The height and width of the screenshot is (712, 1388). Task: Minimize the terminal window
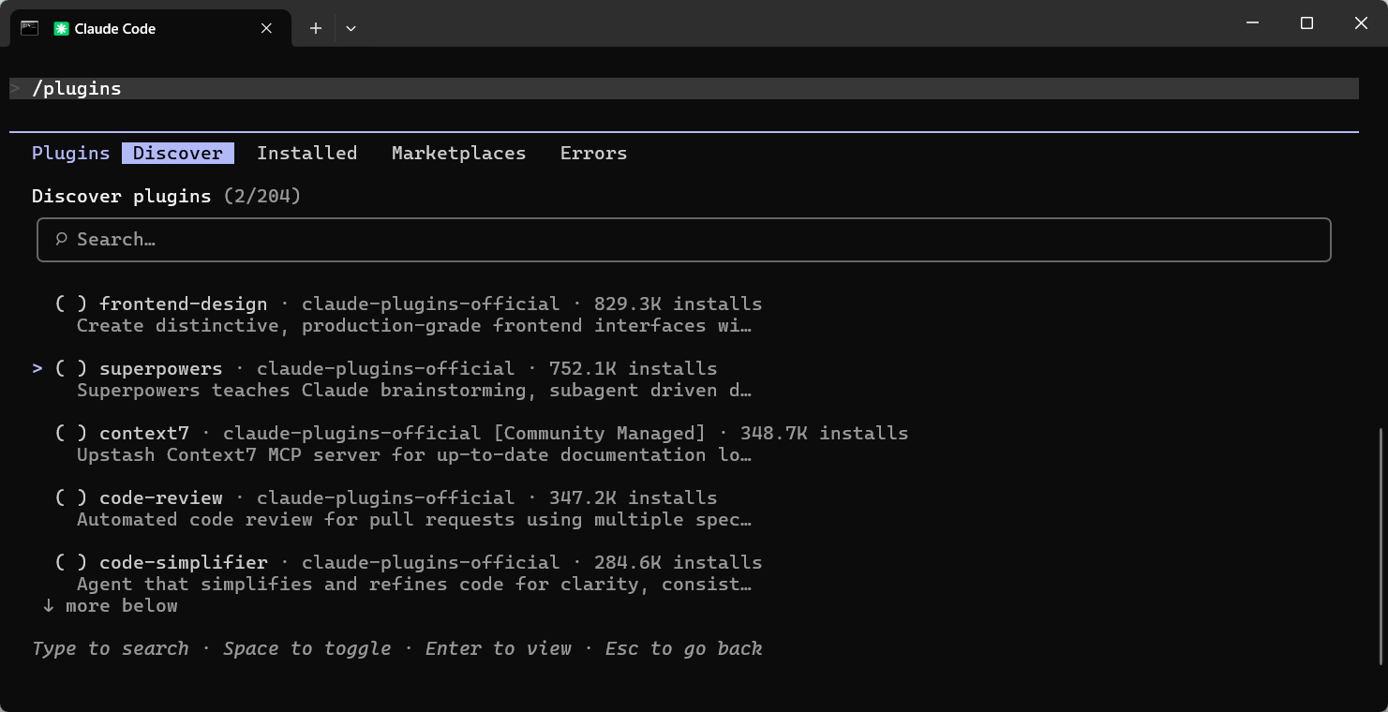pos(1252,22)
